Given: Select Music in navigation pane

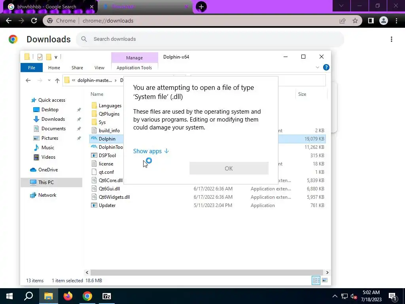Looking at the screenshot, I should click(48, 148).
